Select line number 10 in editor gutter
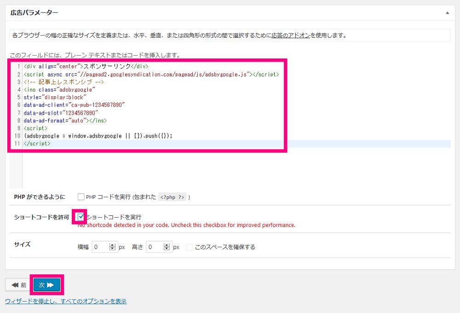This screenshot has width=460, height=313. point(17,136)
